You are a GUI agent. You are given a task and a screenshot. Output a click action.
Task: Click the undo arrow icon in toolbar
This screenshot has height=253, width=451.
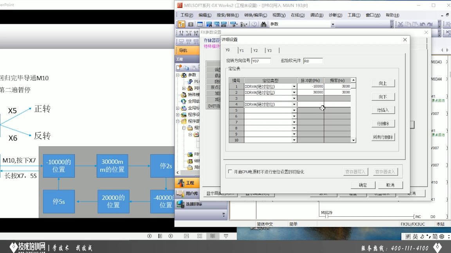pyautogui.click(x=422, y=24)
